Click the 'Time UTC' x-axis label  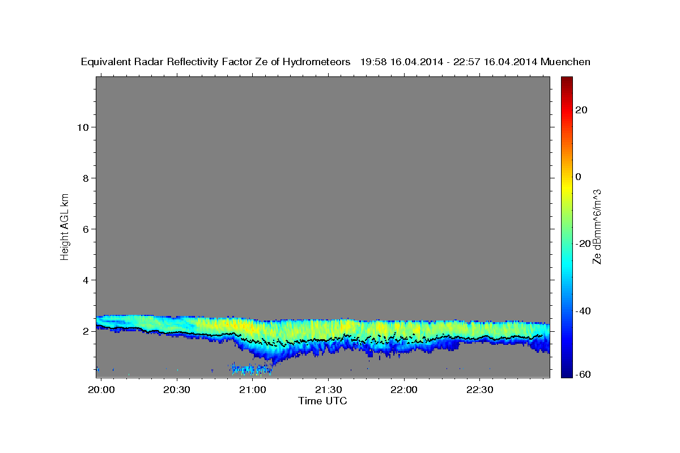322,401
